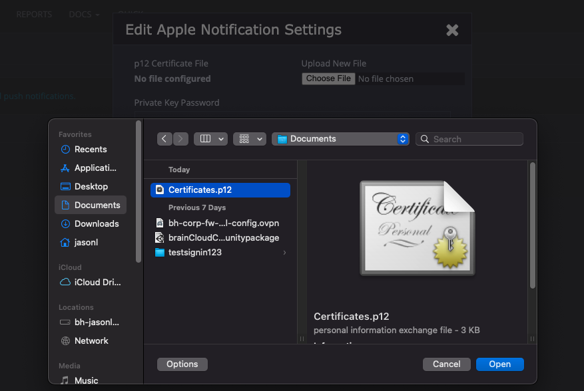Click the Private Key Password field
Image resolution: width=584 pixels, height=391 pixels.
(292, 114)
